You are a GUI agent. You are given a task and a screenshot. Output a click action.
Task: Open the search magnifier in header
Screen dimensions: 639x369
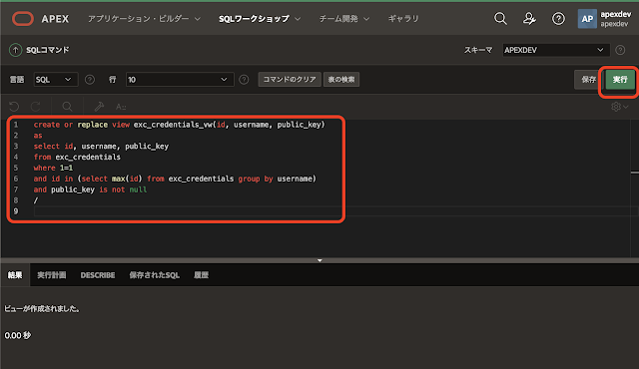pyautogui.click(x=500, y=19)
